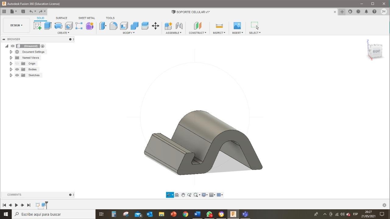Toggle visibility of the Bodies folder

pos(17,69)
